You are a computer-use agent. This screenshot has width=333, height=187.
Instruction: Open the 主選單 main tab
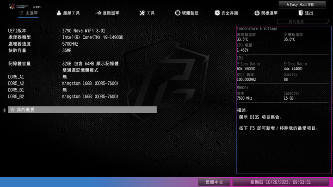[x=29, y=13]
